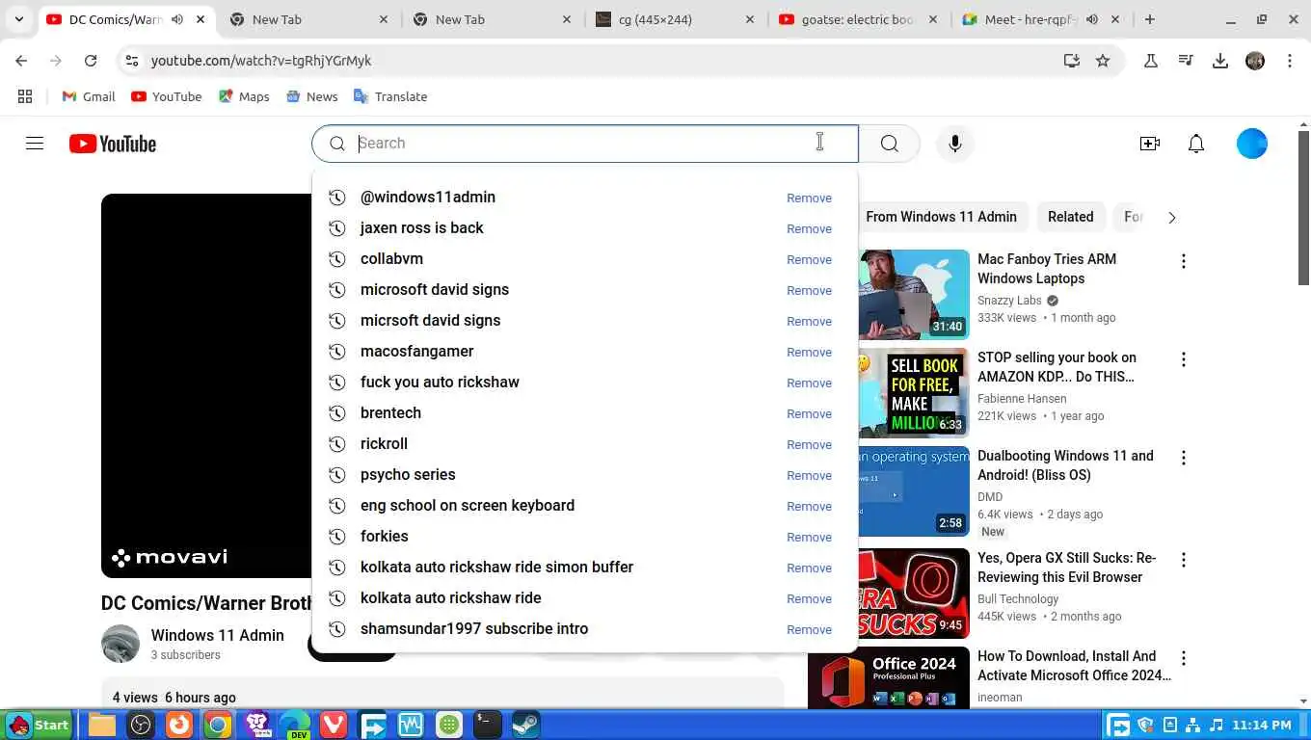Select the brentech suggestion

click(x=584, y=413)
